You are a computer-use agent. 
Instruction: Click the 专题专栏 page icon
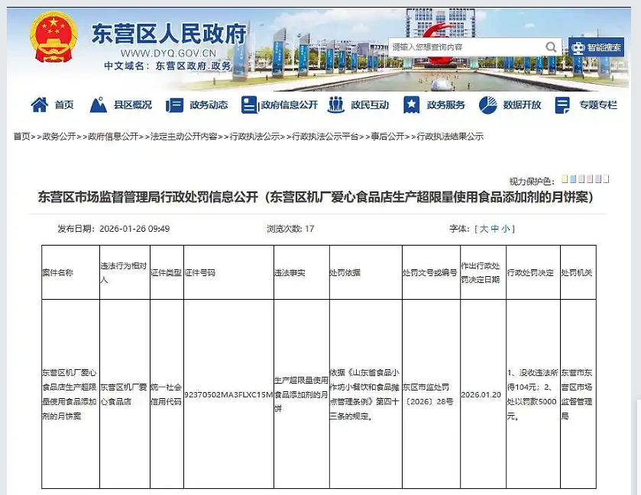point(563,104)
